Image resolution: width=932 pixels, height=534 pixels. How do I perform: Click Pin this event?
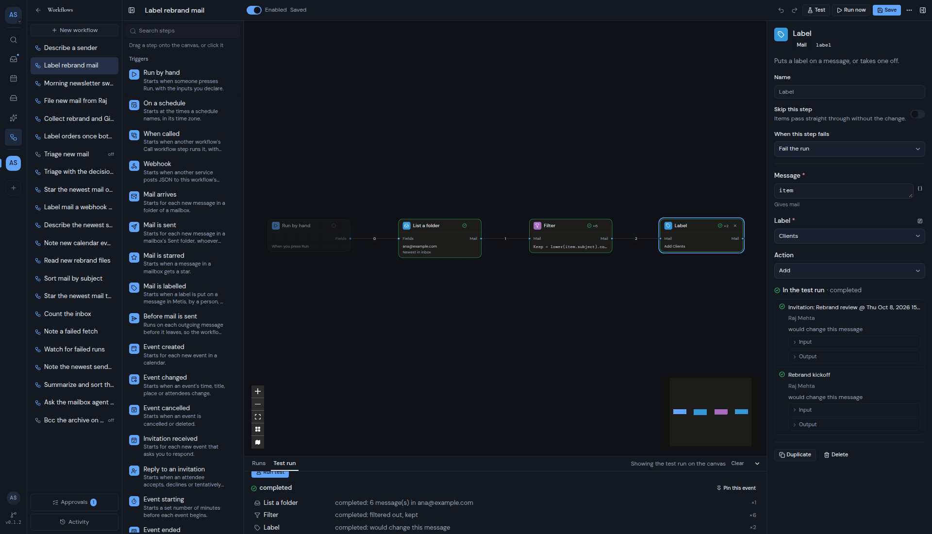736,488
